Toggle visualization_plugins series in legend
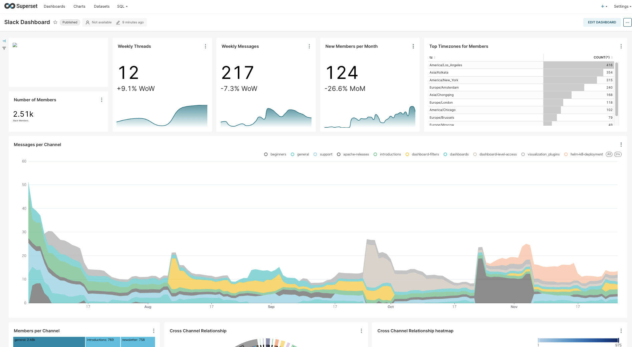 [x=541, y=154]
